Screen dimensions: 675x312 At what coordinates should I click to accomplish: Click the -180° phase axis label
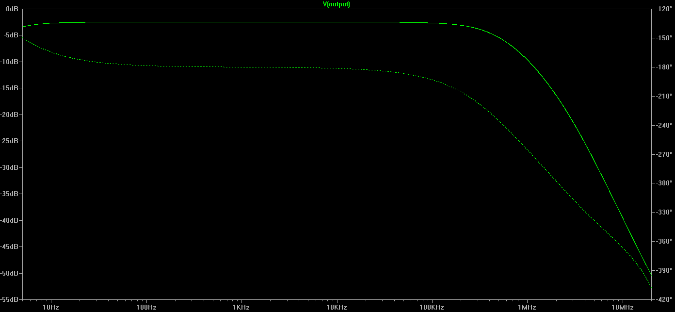pyautogui.click(x=663, y=67)
